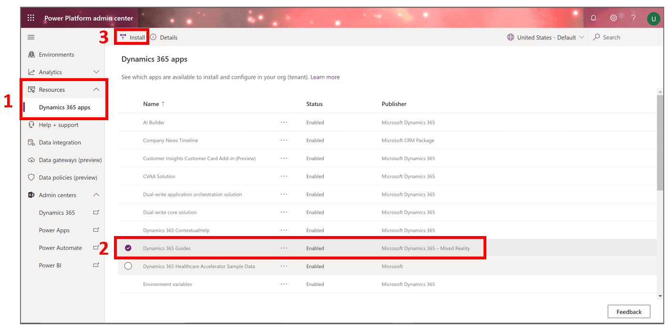Click inside the Search field

tap(615, 37)
